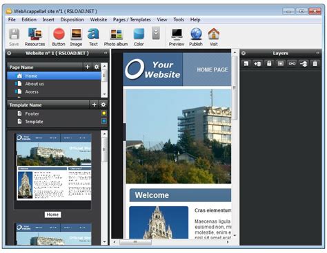Open the Tools menu
Image resolution: width=327 pixels, height=253 pixels.
point(179,20)
